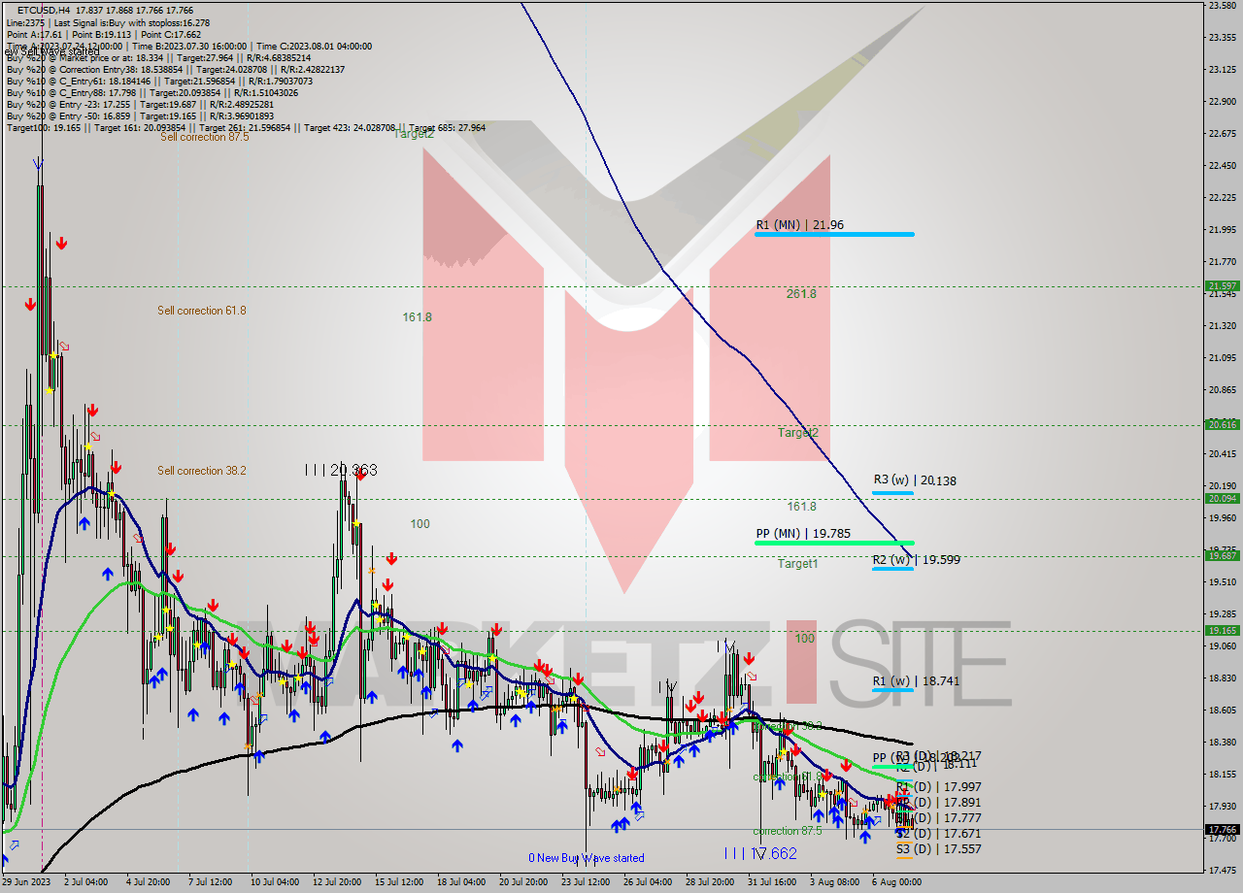
Task: Click the 17.475 price axis value
Action: pos(1223,870)
